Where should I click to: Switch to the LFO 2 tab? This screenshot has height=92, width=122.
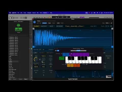pyautogui.click(x=42, y=53)
